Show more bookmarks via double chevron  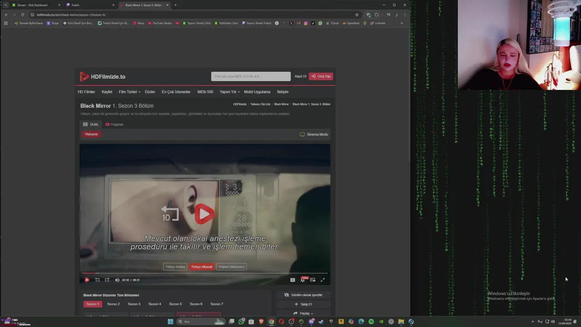(401, 23)
